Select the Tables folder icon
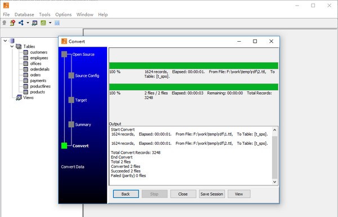The width and height of the screenshot is (338, 217). coord(19,46)
